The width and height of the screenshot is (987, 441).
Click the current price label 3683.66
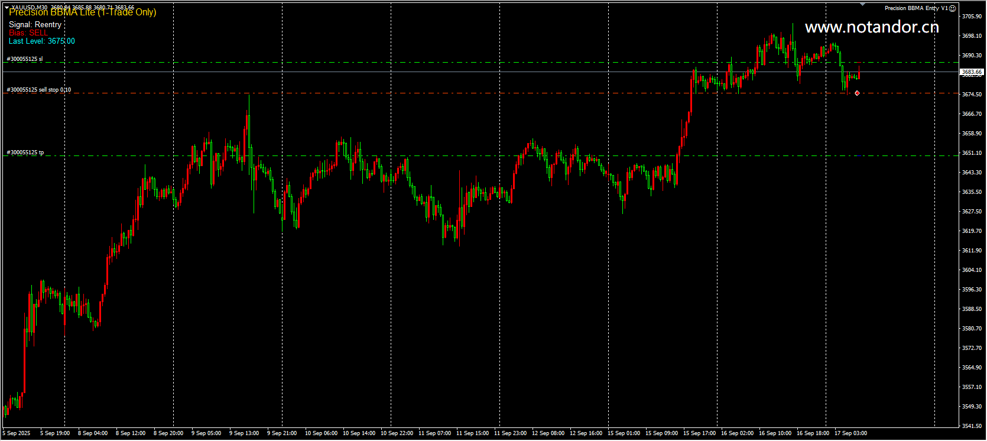click(x=972, y=72)
